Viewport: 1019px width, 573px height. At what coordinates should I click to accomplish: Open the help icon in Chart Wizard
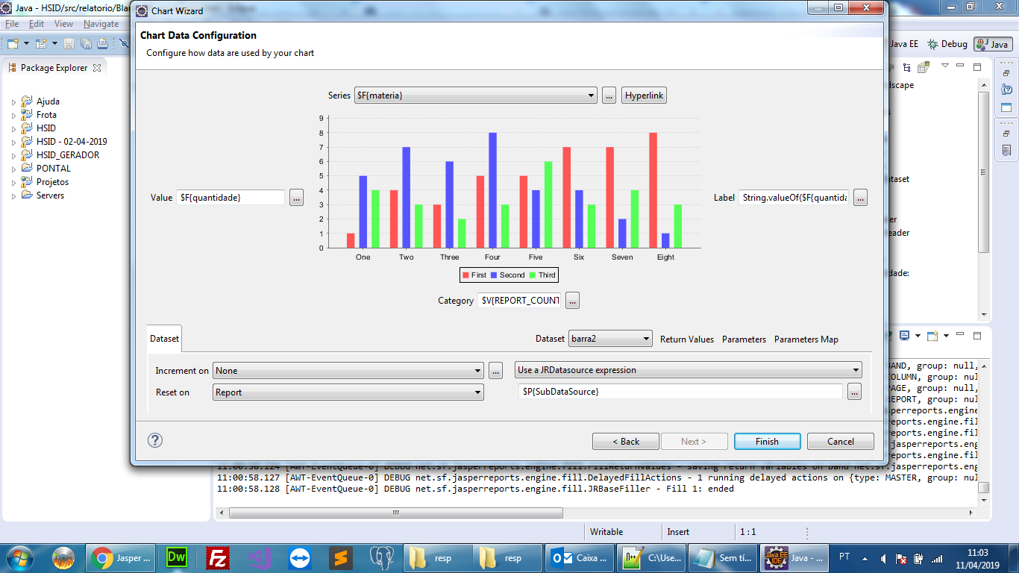point(155,440)
